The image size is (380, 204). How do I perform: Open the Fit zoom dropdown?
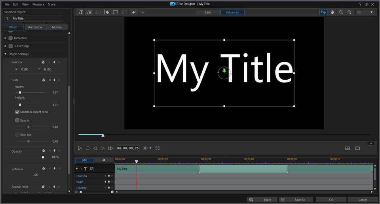pos(365,12)
